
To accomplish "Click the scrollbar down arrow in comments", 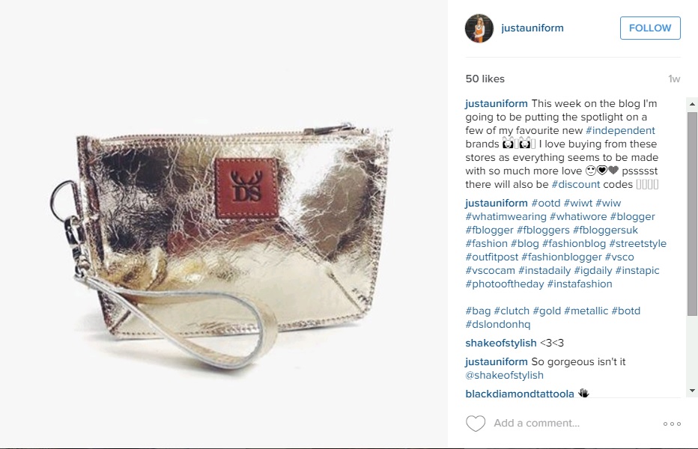I will 692,391.
